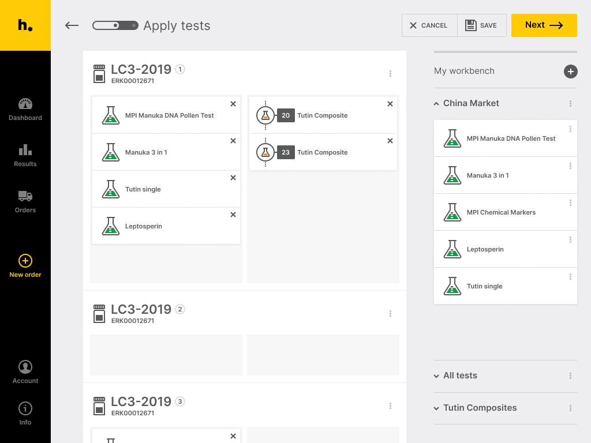Expand the Tutin Composites group

pos(436,408)
